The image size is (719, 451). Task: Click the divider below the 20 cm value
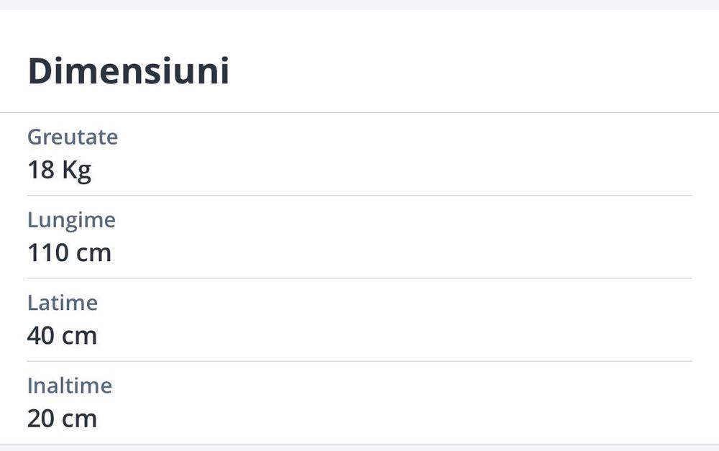pyautogui.click(x=359, y=444)
